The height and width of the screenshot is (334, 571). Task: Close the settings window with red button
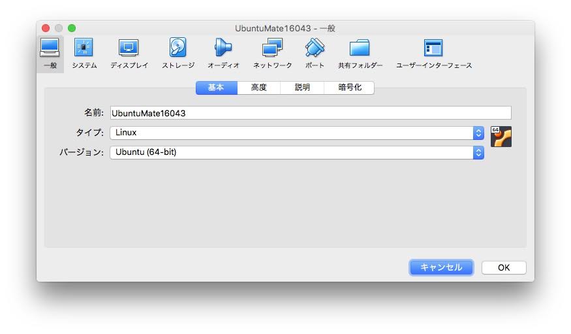click(46, 28)
